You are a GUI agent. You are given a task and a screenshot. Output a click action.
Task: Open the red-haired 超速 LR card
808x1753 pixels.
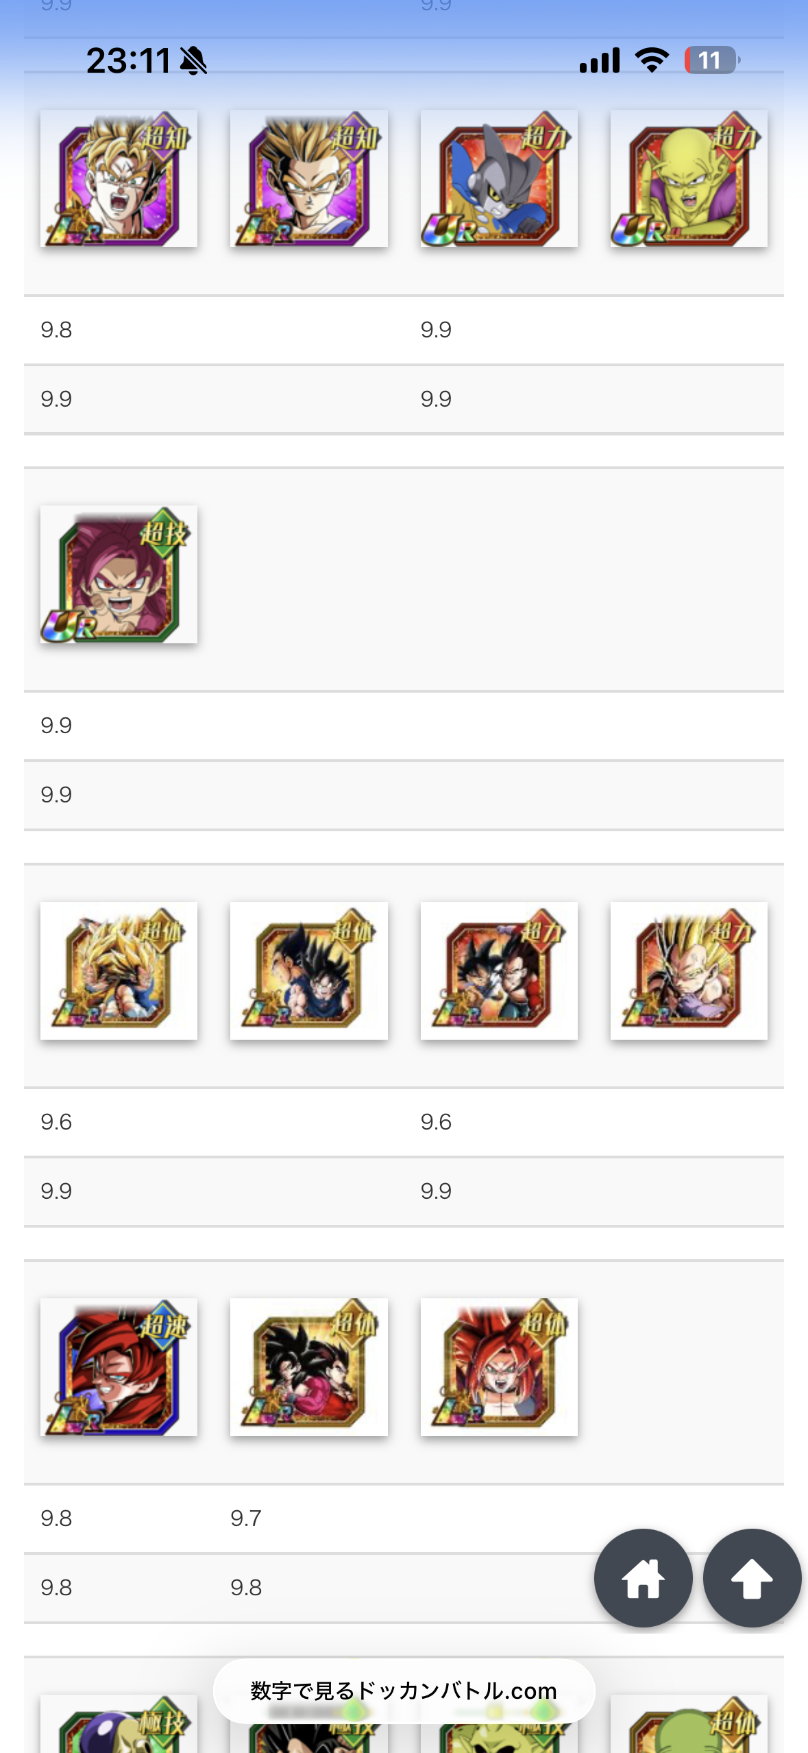coord(119,1367)
